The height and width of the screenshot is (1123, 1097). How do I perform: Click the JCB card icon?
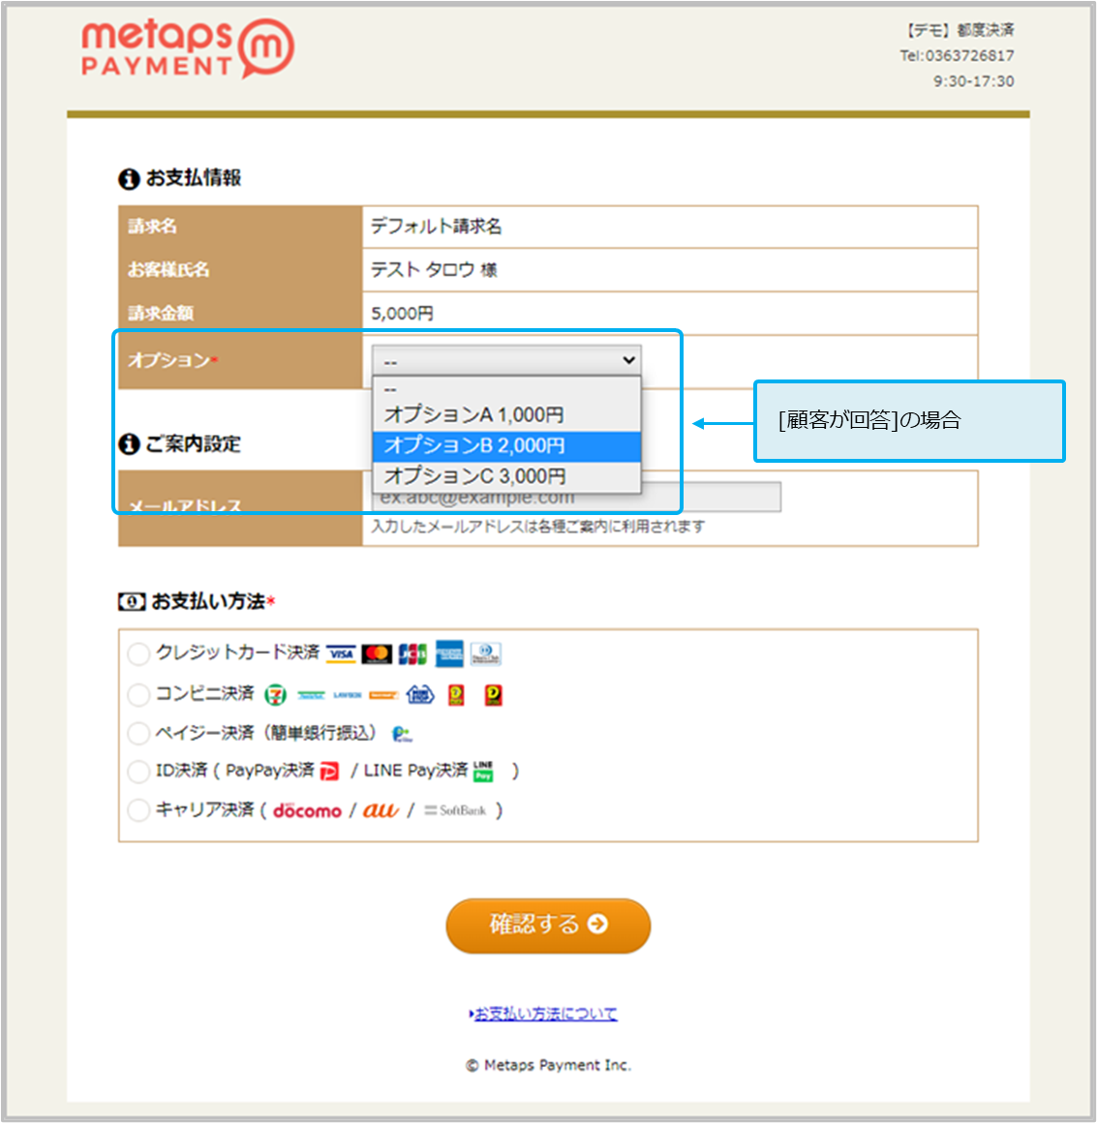[412, 654]
